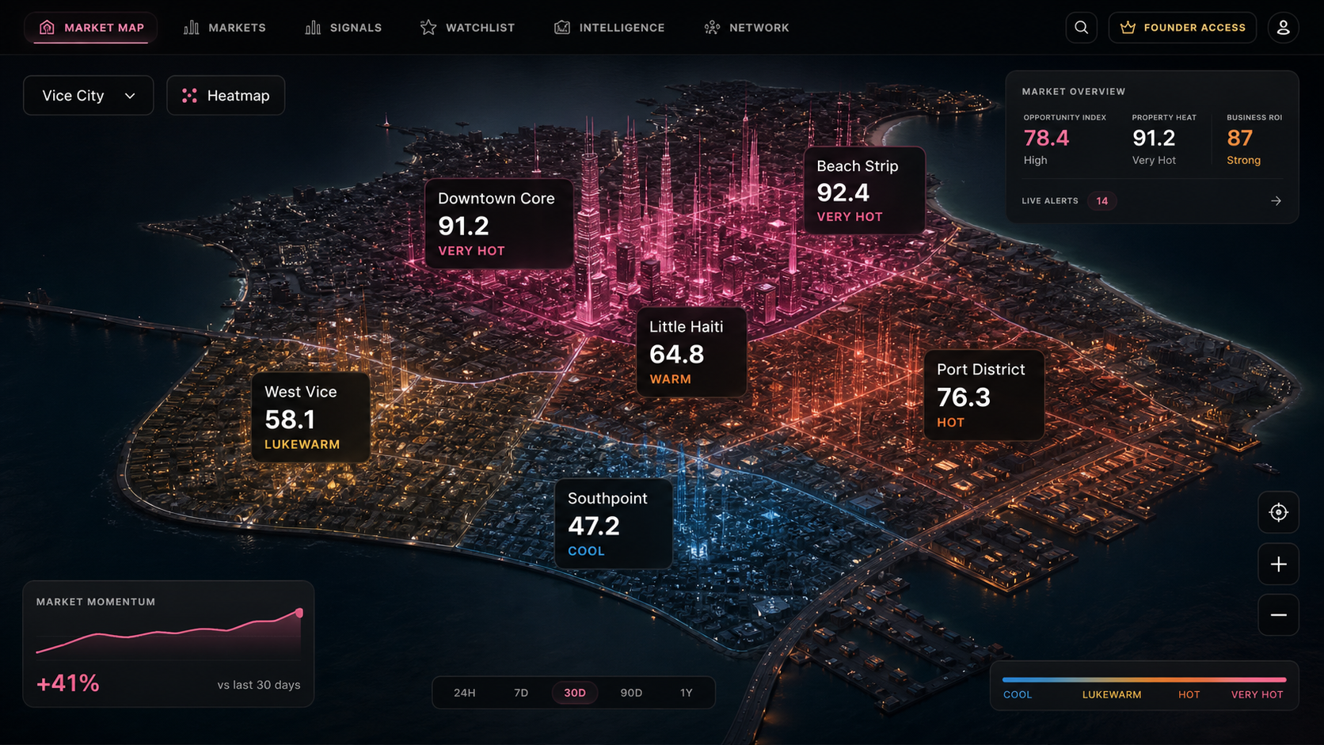Click the Market Map home icon
Screen dimensions: 1324x745
47,27
